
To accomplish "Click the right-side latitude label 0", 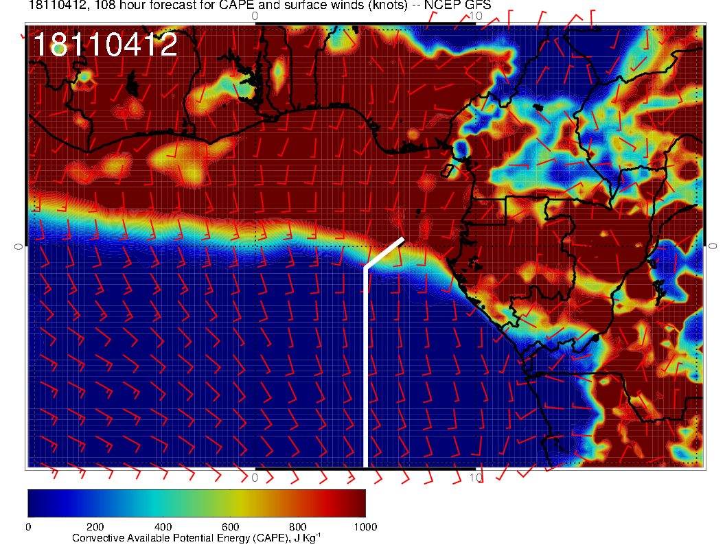I will [713, 245].
